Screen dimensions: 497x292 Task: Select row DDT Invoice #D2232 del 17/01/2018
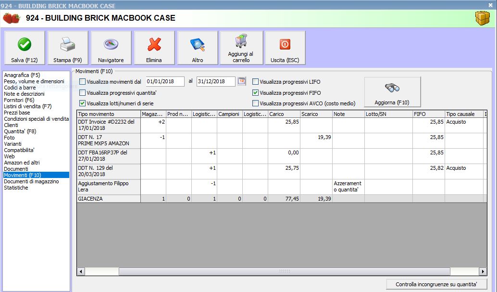pyautogui.click(x=109, y=125)
